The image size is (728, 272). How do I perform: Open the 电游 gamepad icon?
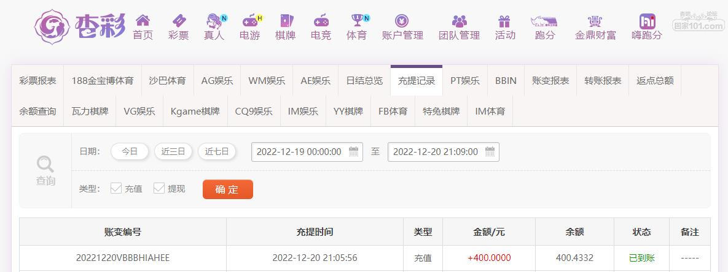pos(249,21)
